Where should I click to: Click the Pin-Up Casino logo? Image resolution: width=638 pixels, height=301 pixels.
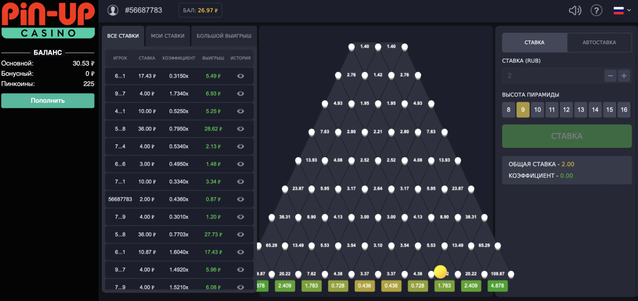click(47, 21)
